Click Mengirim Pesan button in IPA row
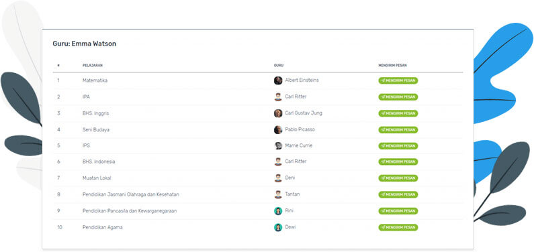534x252 pixels. tap(398, 97)
